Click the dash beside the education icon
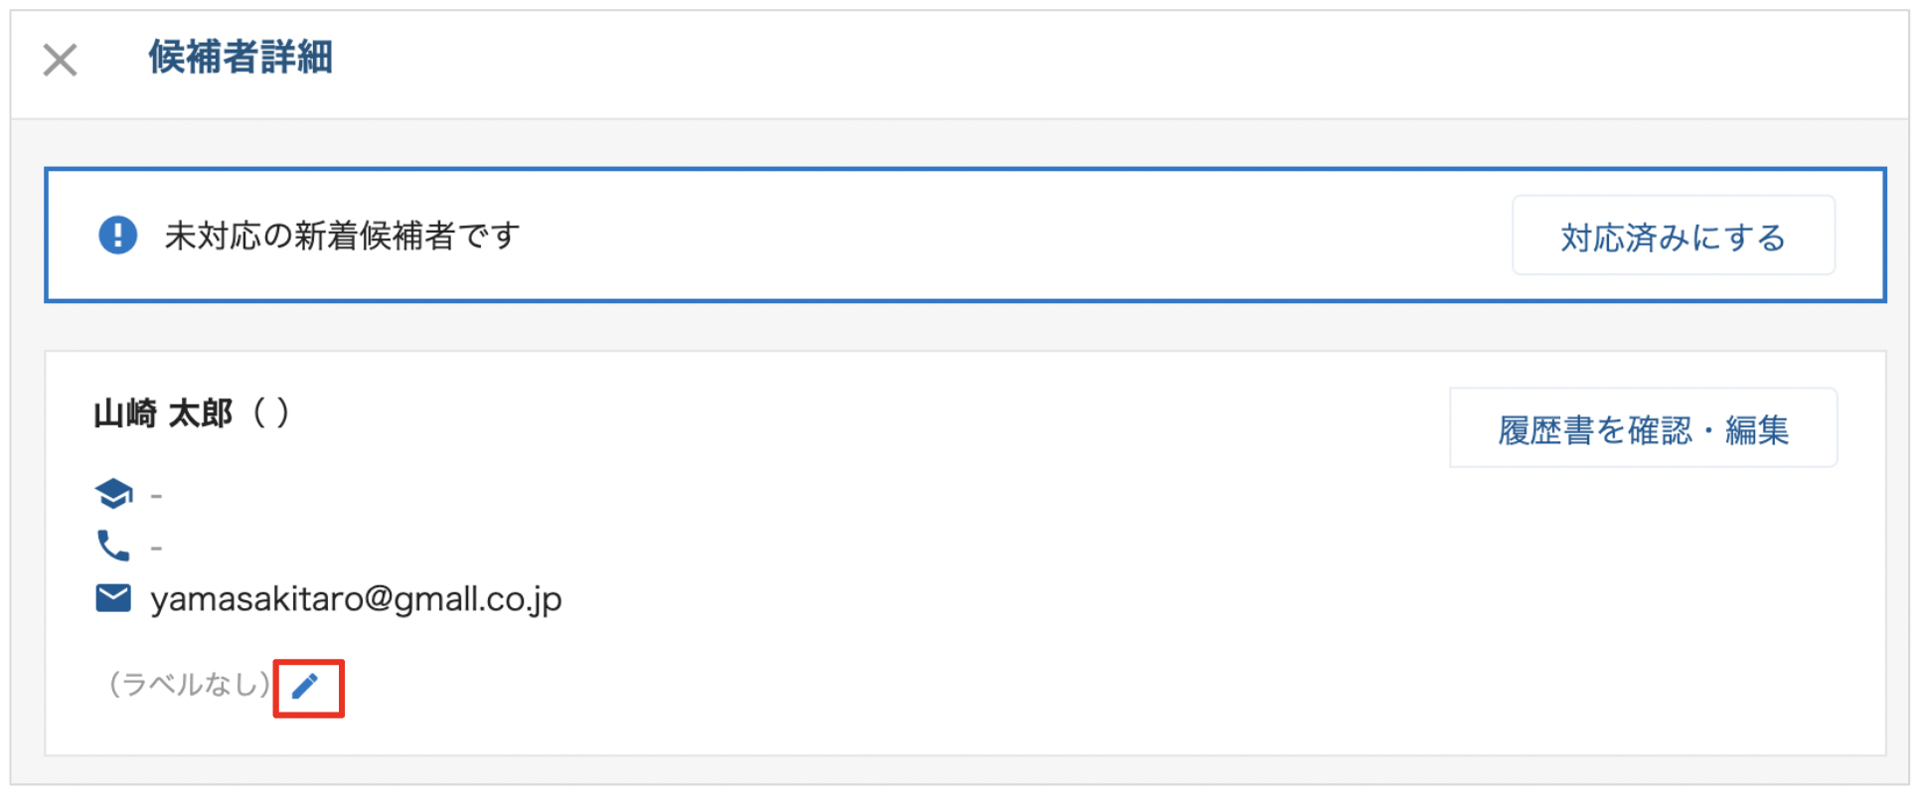1924x797 pixels. pos(156,495)
